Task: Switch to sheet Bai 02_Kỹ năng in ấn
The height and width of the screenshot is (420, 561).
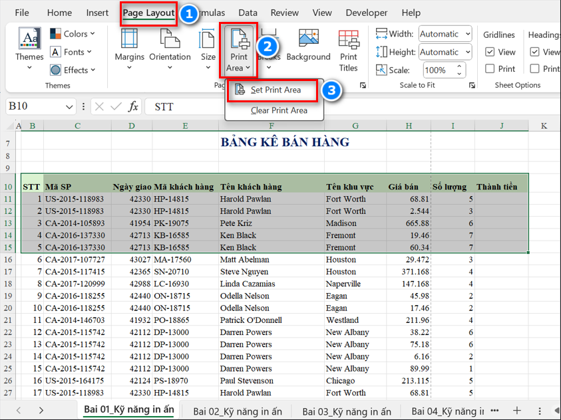Action: 237,411
